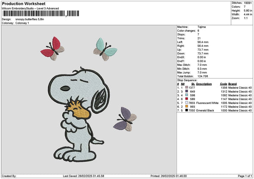The width and height of the screenshot is (254, 179).
Task: Click the Min Stitch value 0.3 mm
Action: (x=202, y=69)
